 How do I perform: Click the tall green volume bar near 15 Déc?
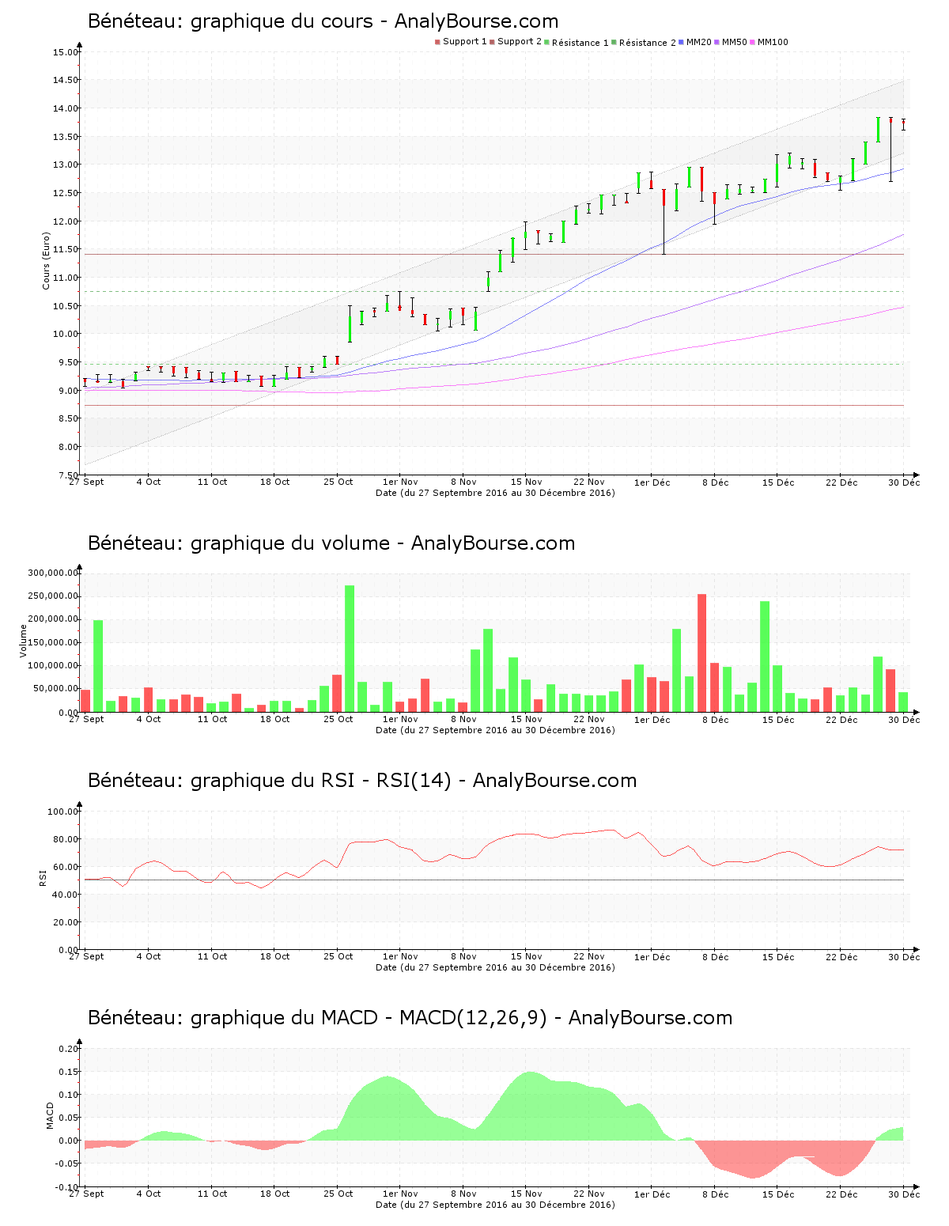pyautogui.click(x=765, y=657)
